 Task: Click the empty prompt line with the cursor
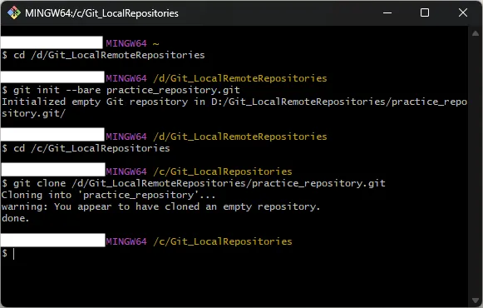click(x=8, y=253)
